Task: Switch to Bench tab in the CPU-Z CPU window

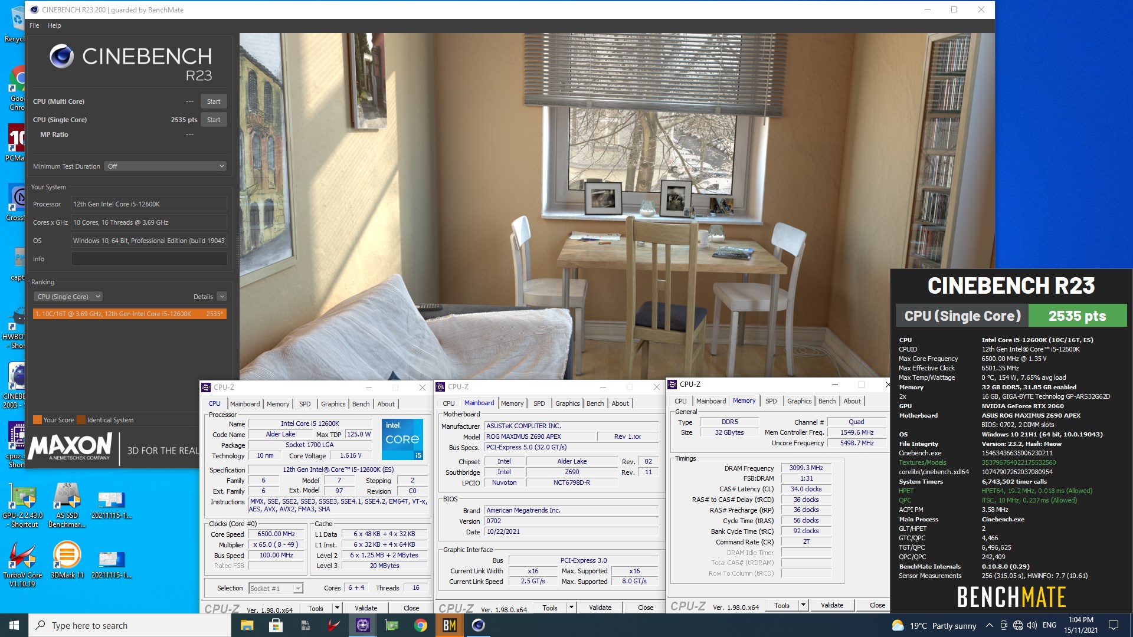Action: click(361, 404)
